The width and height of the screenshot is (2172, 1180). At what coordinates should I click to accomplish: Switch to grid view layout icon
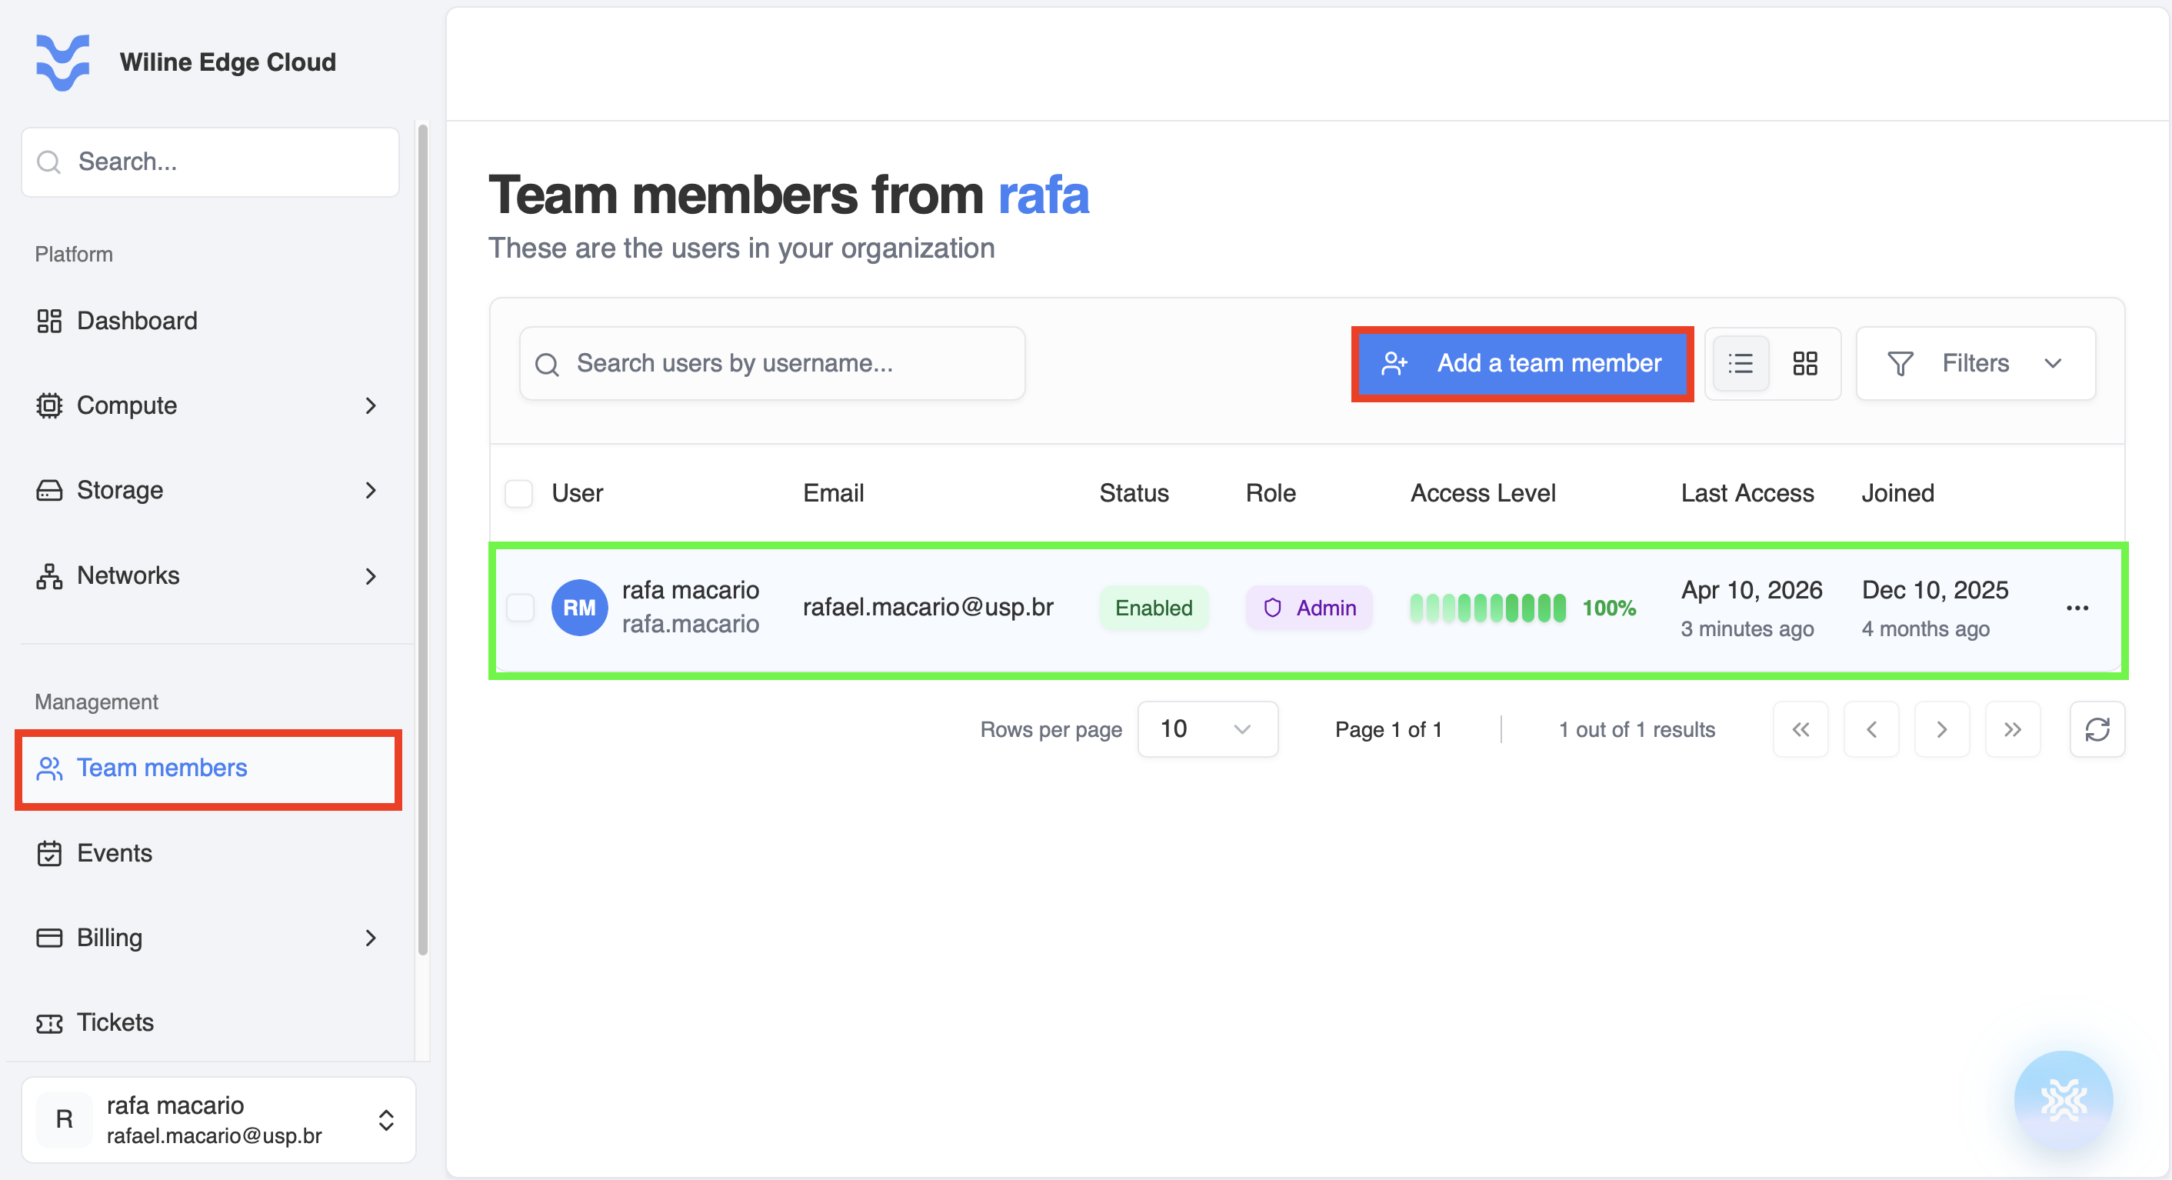(1804, 364)
